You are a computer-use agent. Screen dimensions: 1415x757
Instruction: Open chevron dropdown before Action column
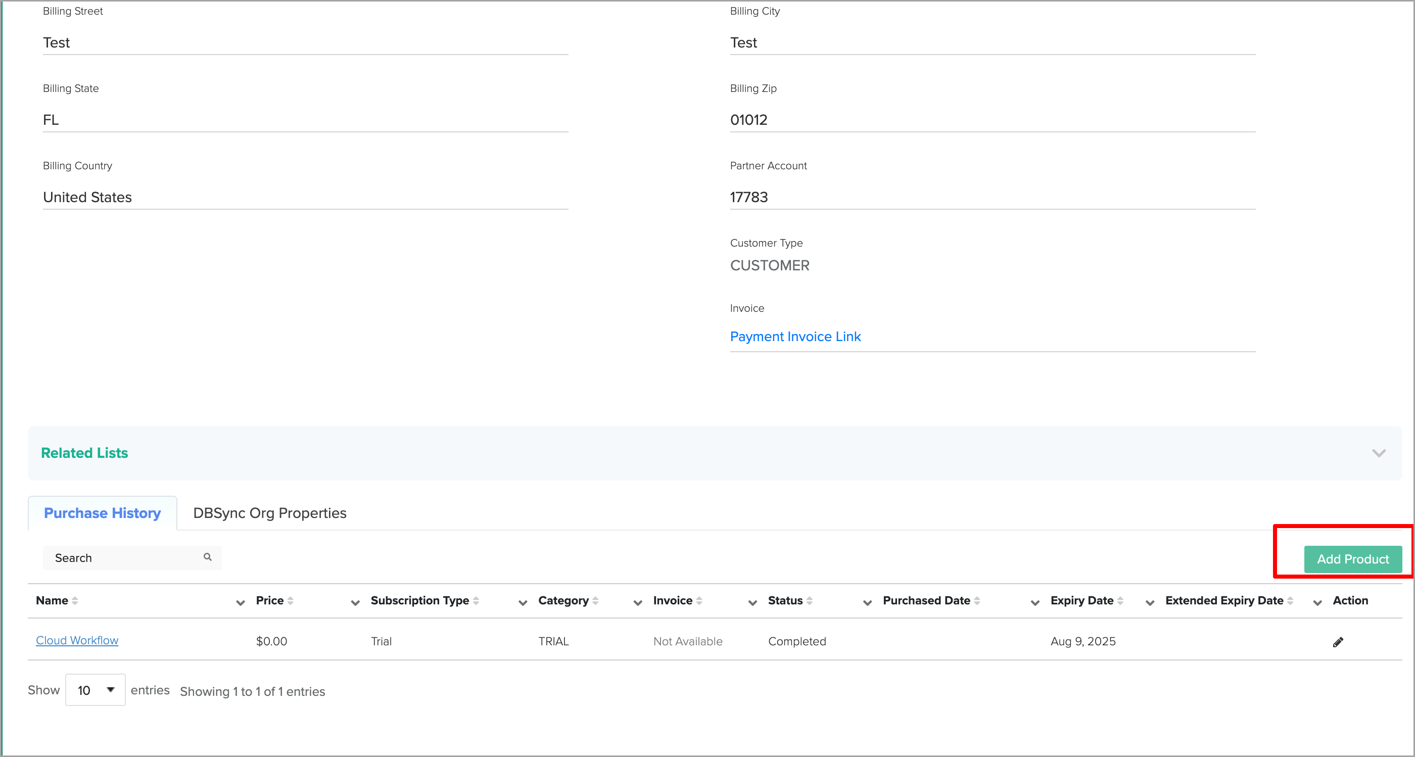1318,603
